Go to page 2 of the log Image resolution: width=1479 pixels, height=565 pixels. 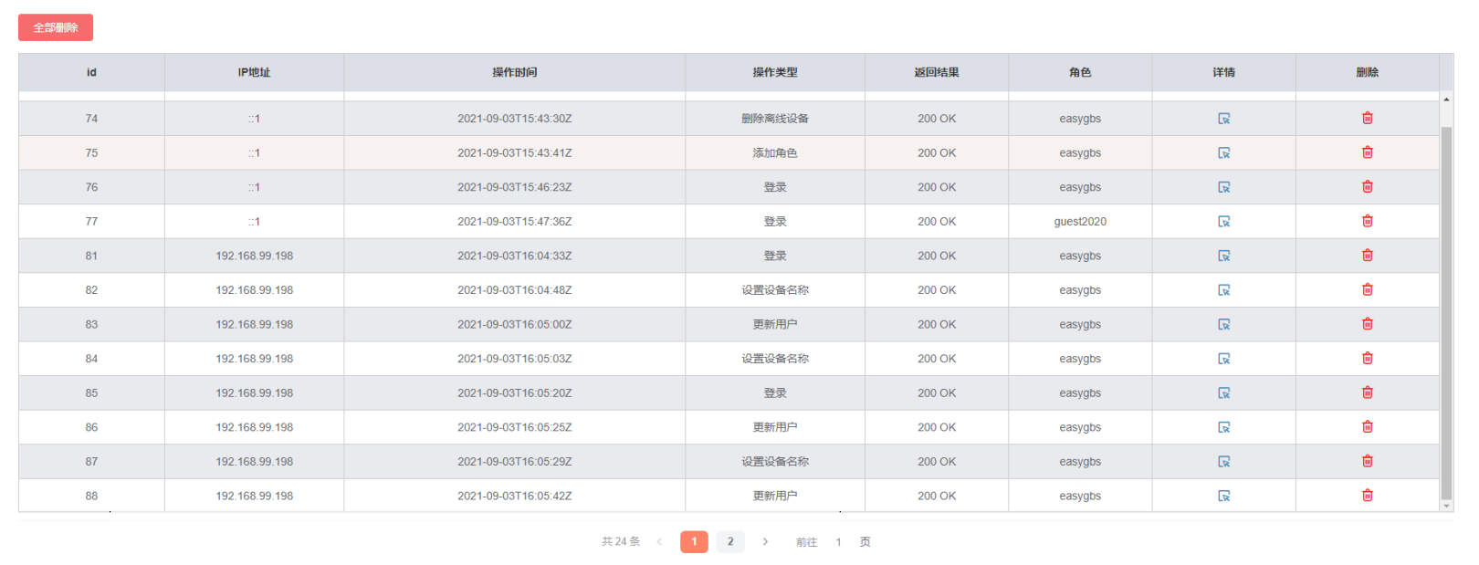730,542
